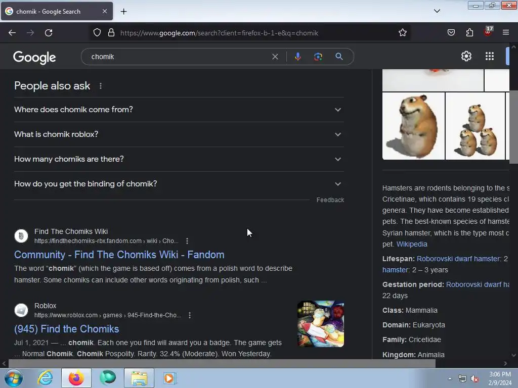
Task: Expand 'Where does chomik come from?'
Action: (x=179, y=110)
